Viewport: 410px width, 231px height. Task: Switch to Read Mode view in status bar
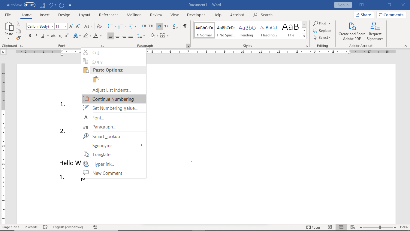click(x=330, y=227)
